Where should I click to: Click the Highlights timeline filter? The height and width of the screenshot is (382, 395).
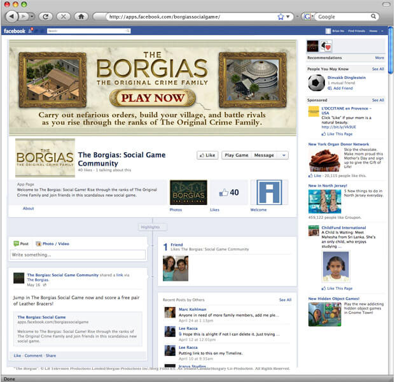(152, 227)
